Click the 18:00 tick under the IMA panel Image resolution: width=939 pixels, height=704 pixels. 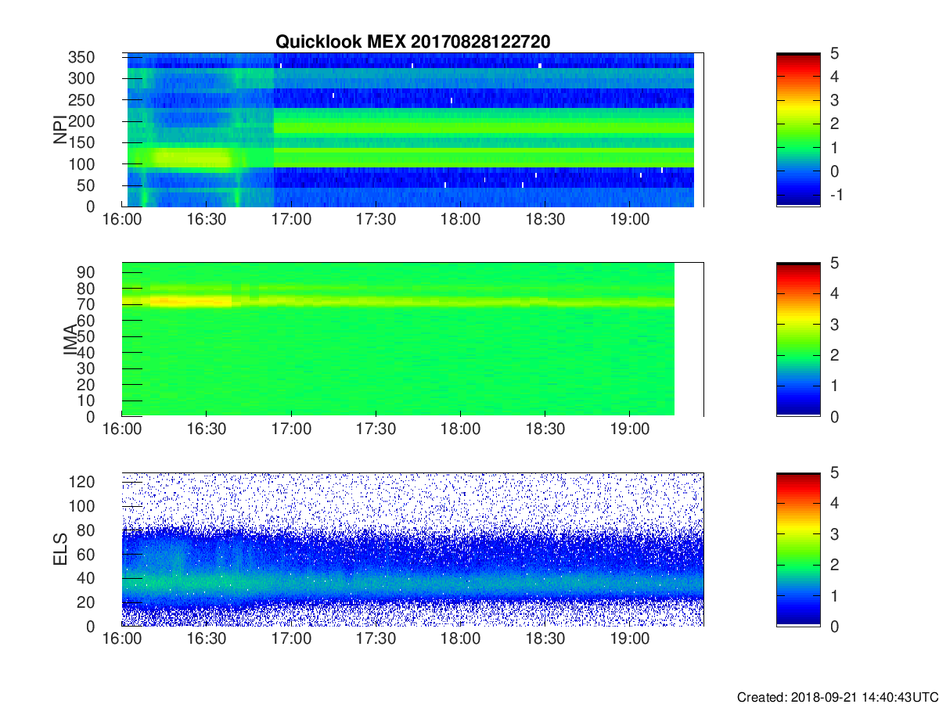(x=460, y=429)
